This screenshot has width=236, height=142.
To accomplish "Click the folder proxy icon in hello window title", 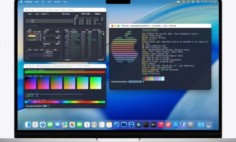I will [123, 26].
